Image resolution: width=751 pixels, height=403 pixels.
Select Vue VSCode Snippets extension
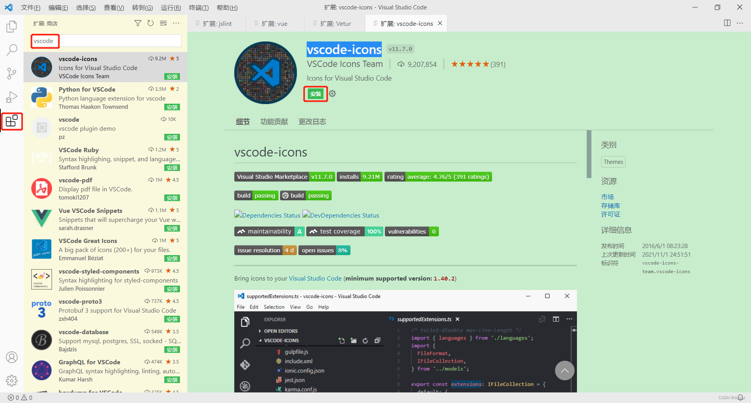(105, 219)
